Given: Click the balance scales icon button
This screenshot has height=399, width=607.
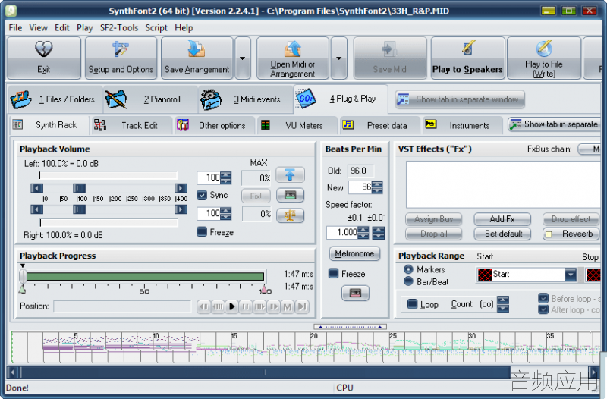Looking at the screenshot, I should 291,215.
